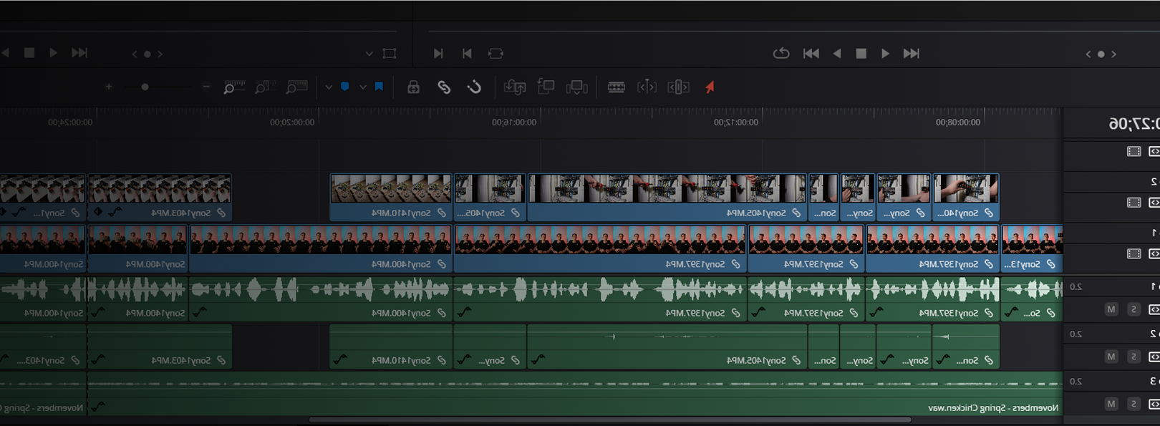Click the viewer transform overlay rectangle icon

coord(389,54)
